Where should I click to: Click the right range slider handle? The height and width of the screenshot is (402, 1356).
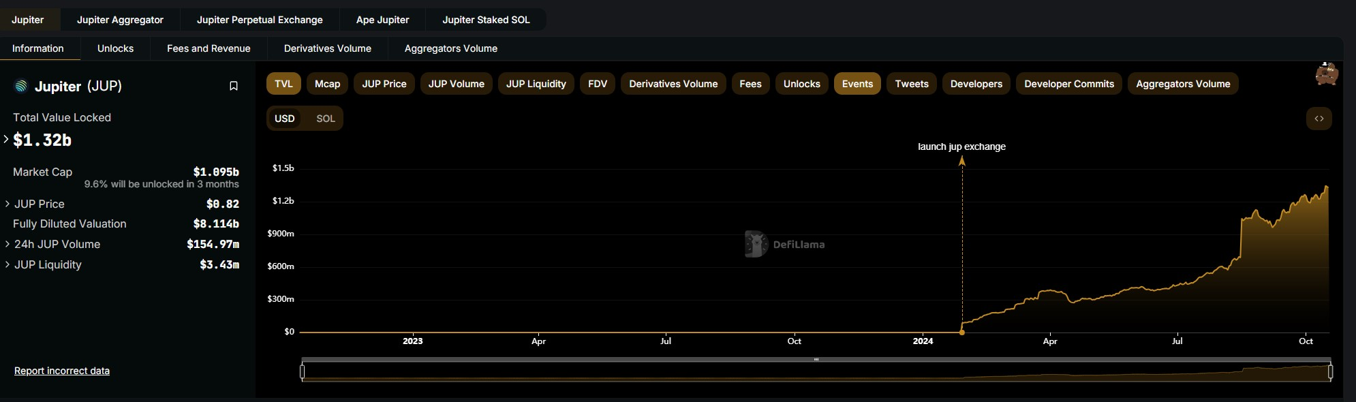click(x=1330, y=371)
